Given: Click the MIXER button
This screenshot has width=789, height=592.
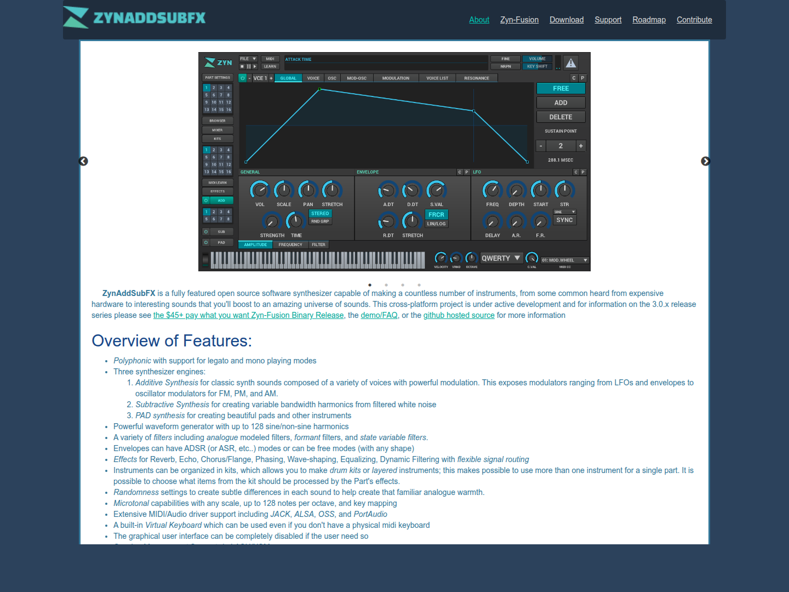Looking at the screenshot, I should click(x=218, y=130).
